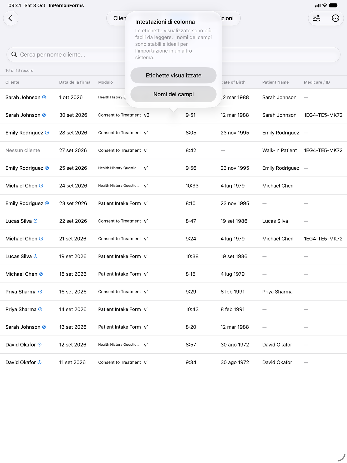
Task: Open Michael Chen link icon, 24 set 2026 row
Action: click(41, 185)
